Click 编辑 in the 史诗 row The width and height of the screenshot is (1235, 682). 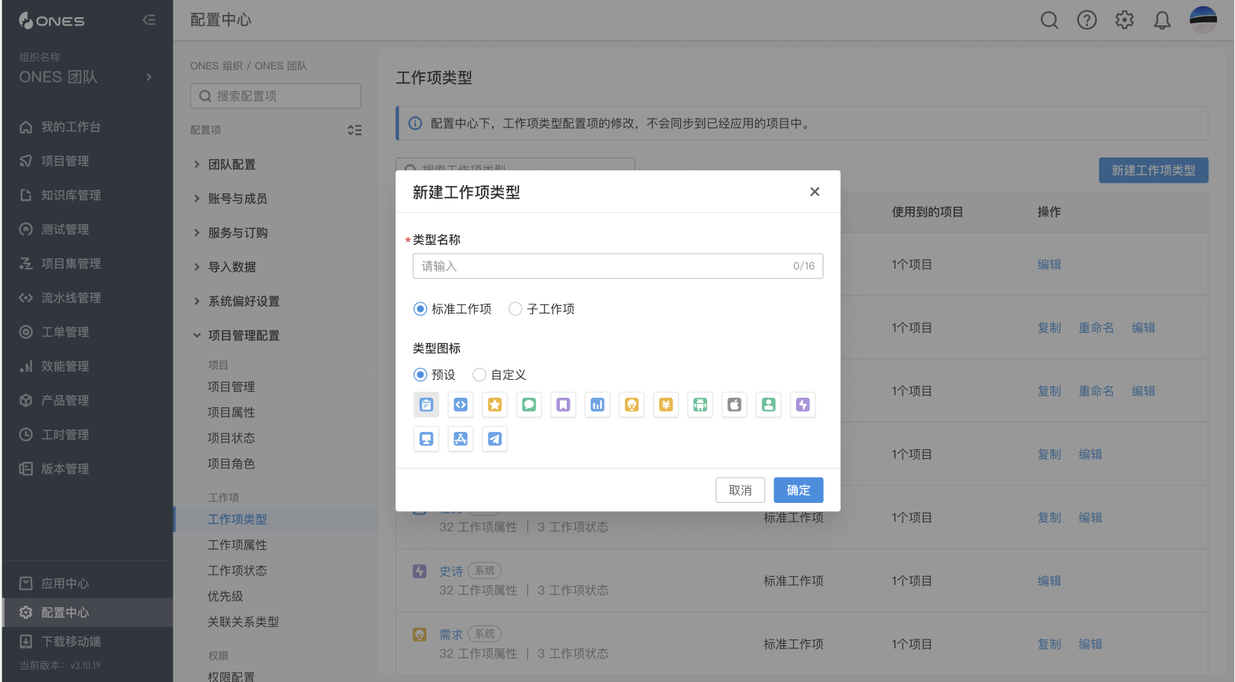pos(1049,581)
